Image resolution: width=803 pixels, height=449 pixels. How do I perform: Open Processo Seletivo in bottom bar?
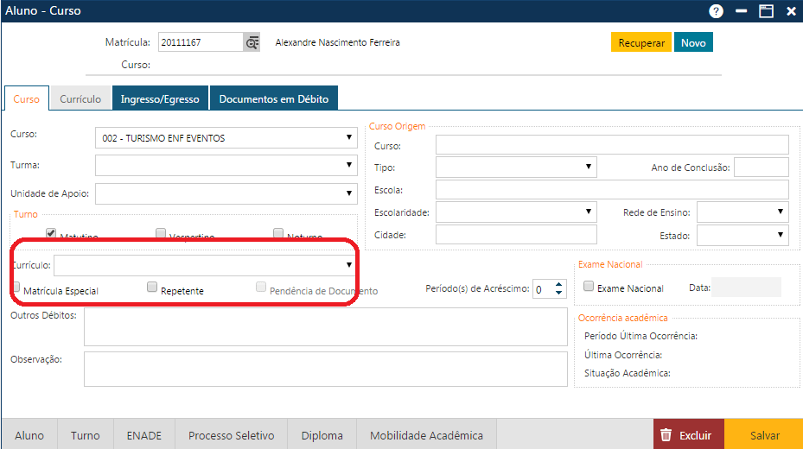231,435
